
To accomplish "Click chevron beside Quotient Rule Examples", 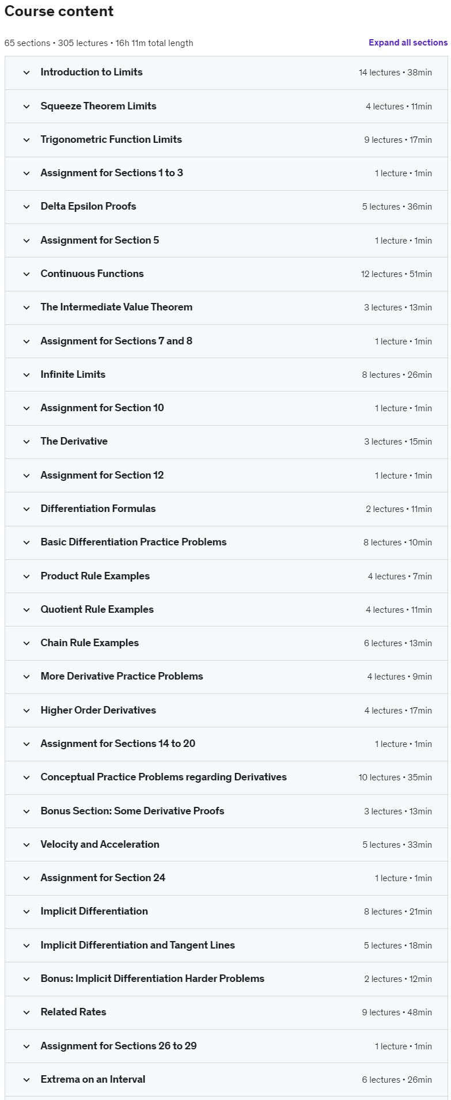I will (x=26, y=610).
